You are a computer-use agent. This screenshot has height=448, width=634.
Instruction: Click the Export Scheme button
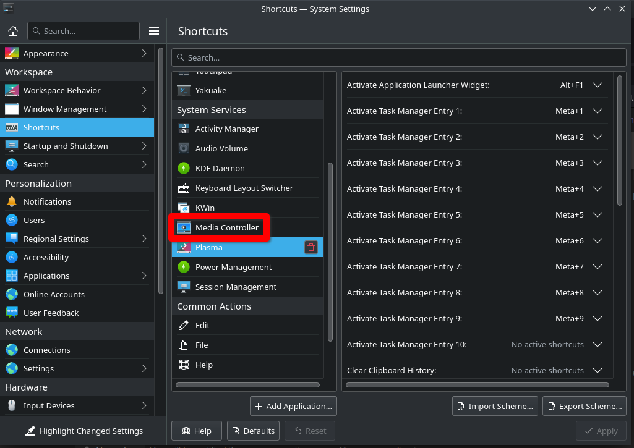585,406
